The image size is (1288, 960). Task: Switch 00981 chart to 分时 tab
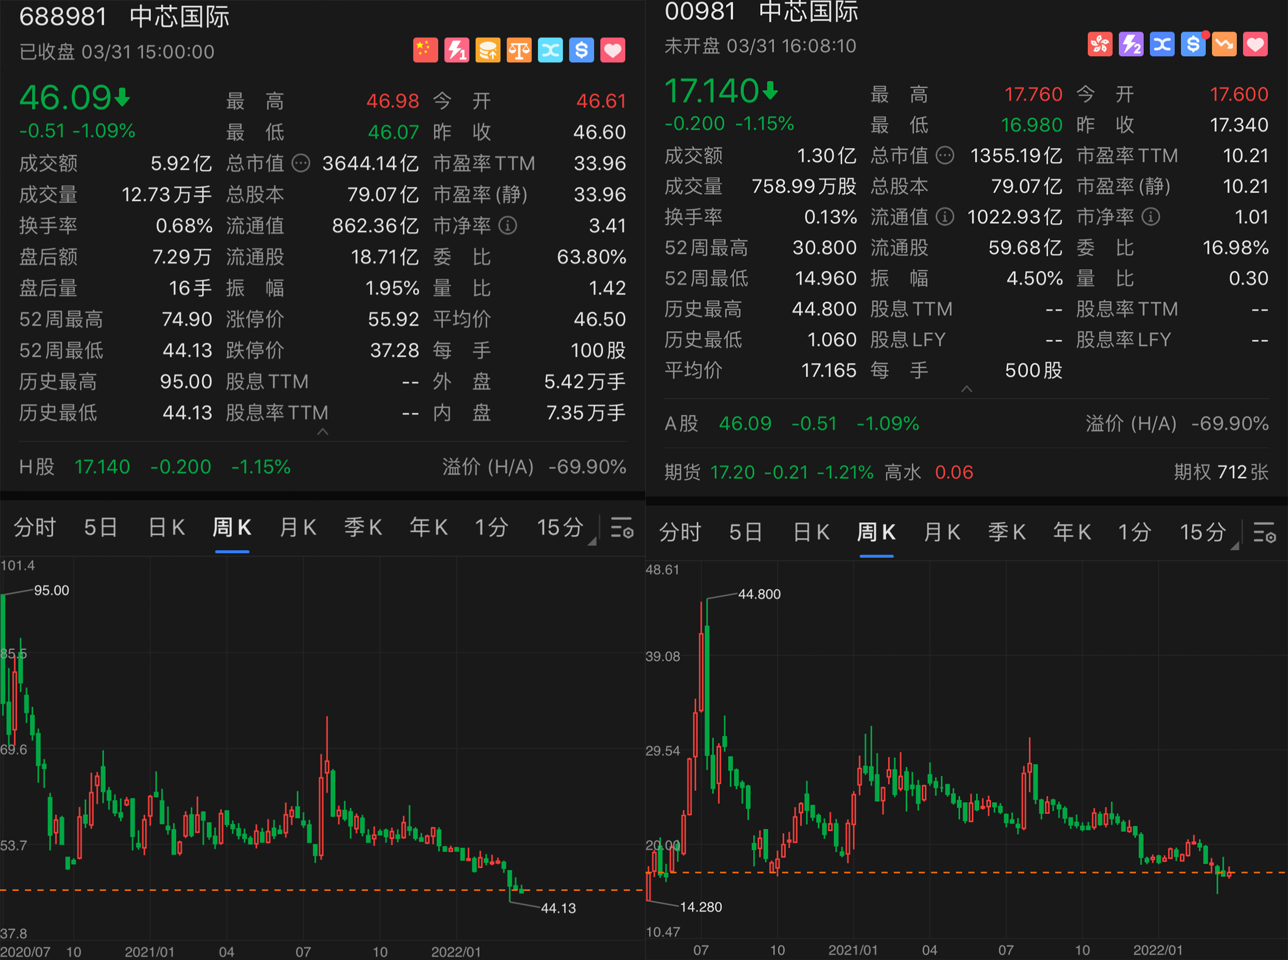680,532
